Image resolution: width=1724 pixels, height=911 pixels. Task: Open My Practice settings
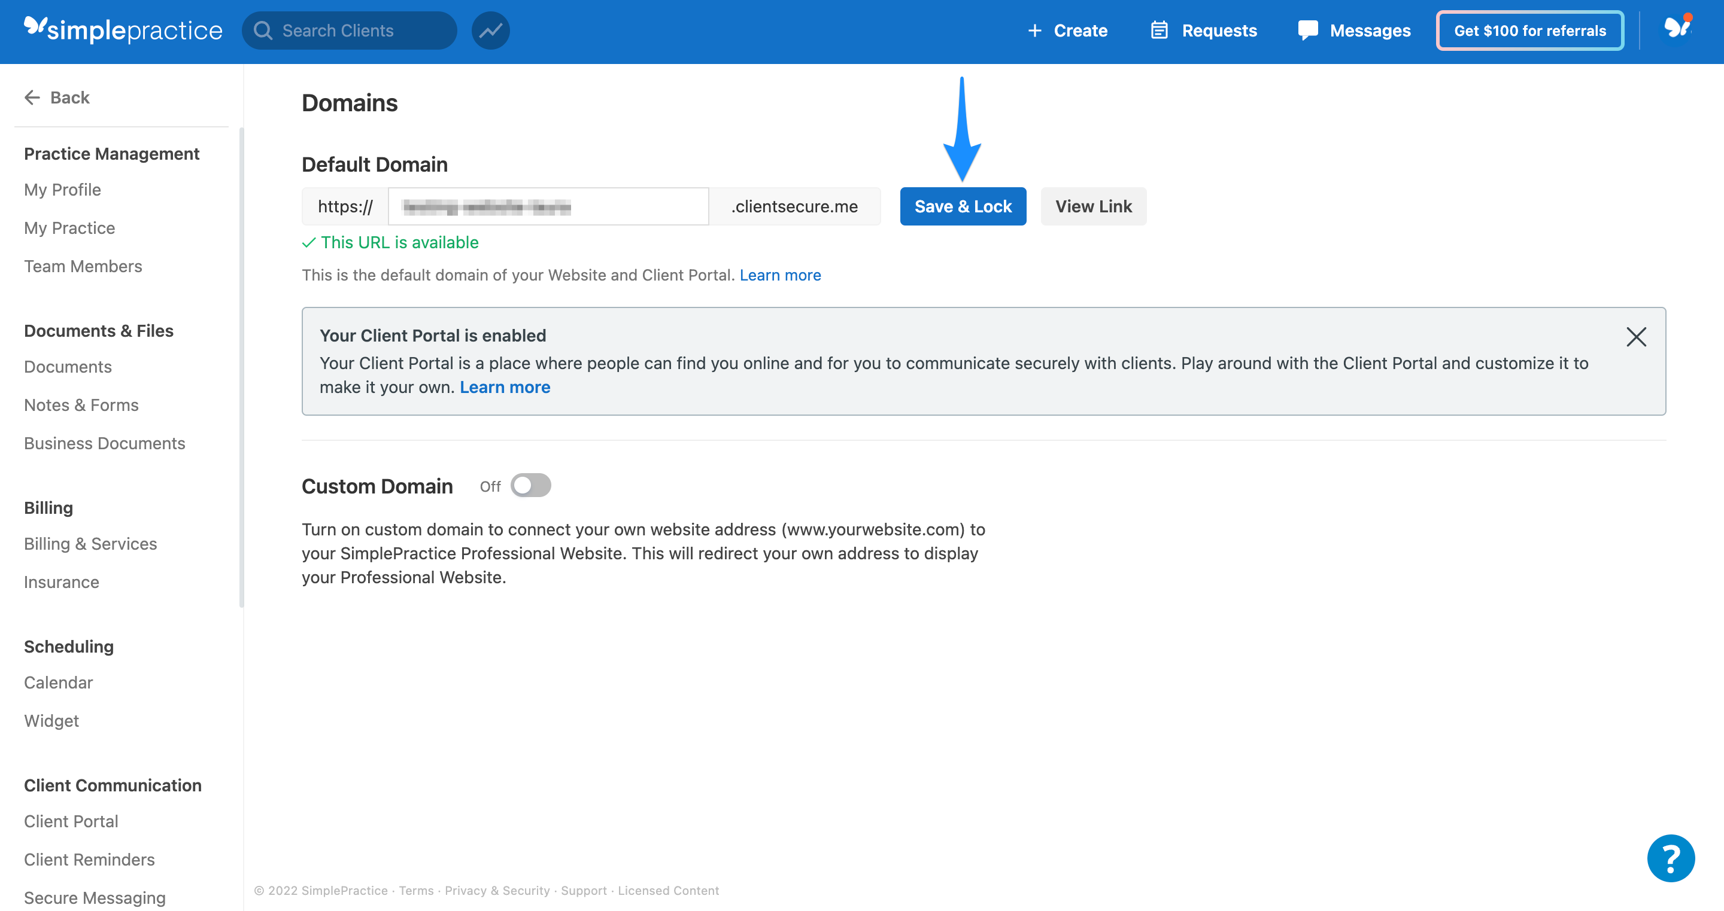pyautogui.click(x=69, y=228)
